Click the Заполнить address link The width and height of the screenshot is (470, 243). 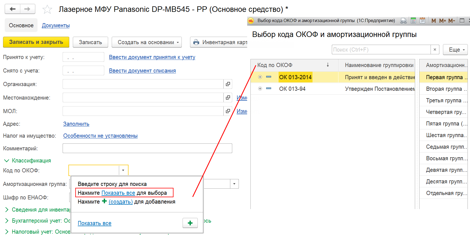(76, 124)
